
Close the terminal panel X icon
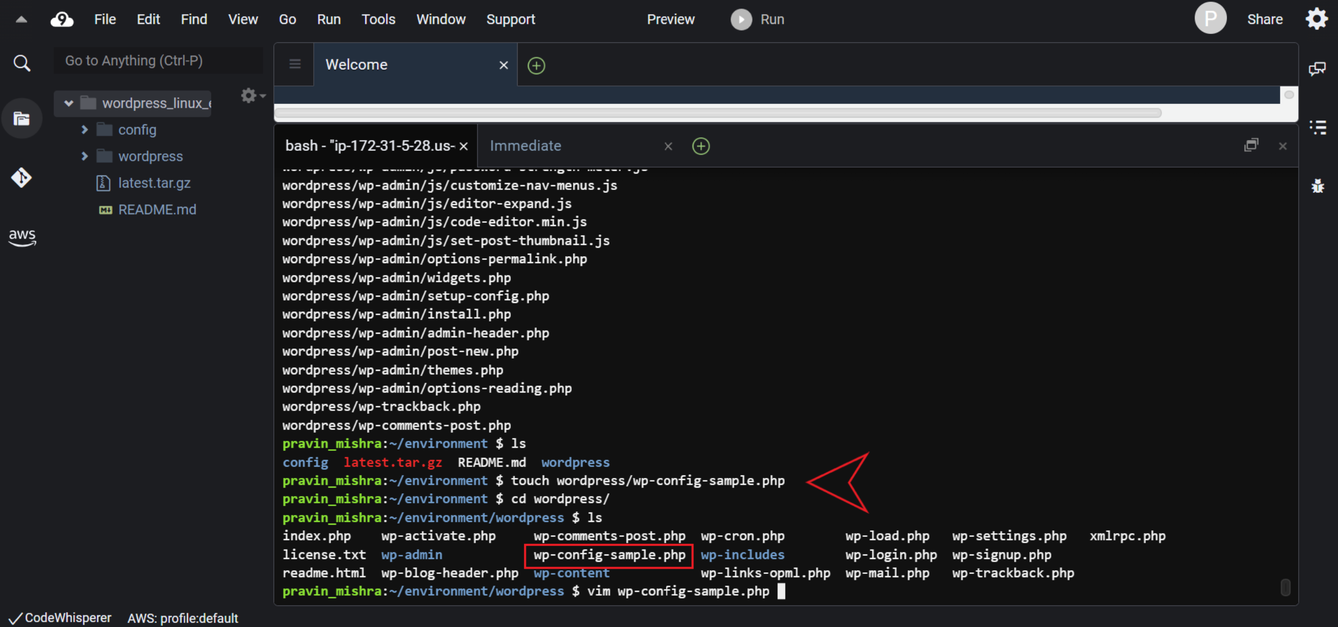point(1283,146)
